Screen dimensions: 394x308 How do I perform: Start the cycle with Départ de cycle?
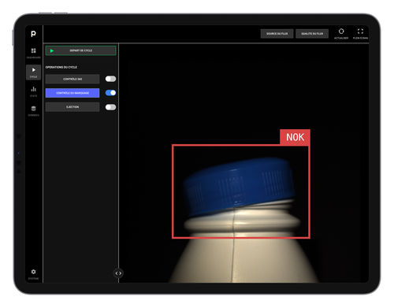(80, 50)
